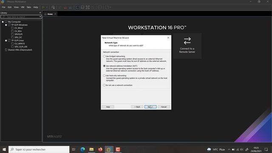Image resolution: width=272 pixels, height=153 pixels.
Task: Open the VM menu
Action: (23, 7)
